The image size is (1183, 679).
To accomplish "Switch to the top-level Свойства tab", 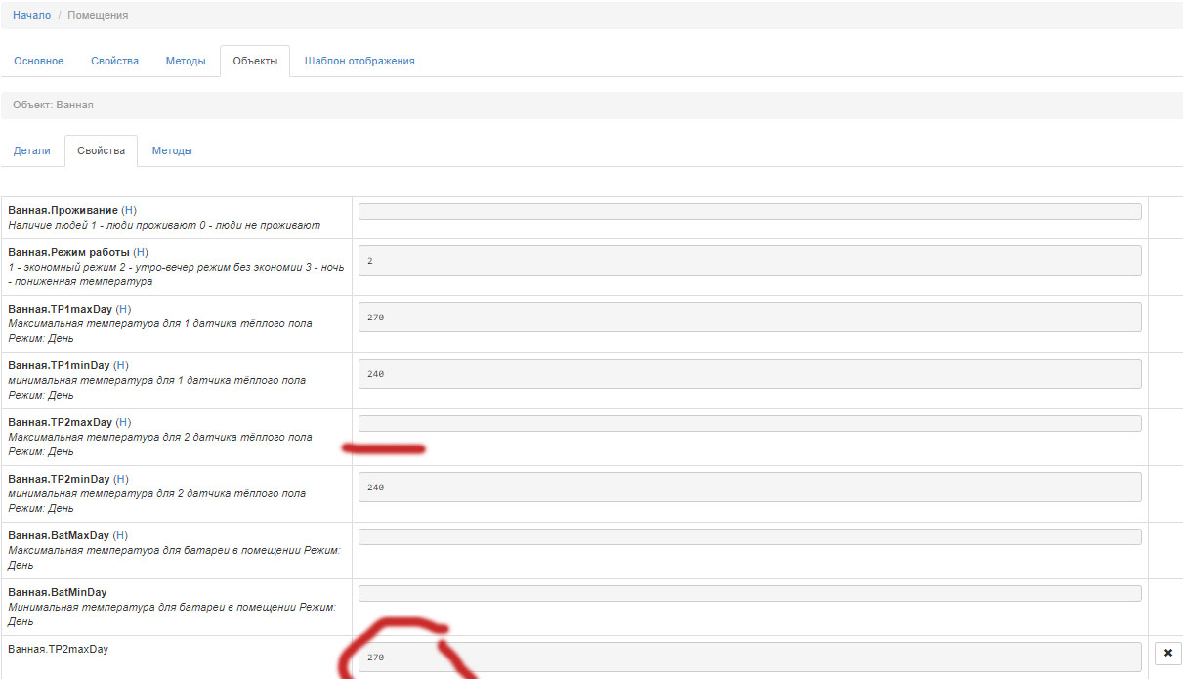I will [x=114, y=61].
